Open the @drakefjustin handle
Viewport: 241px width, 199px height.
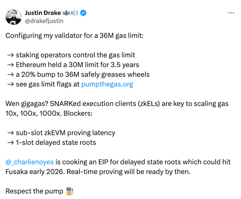(44, 21)
